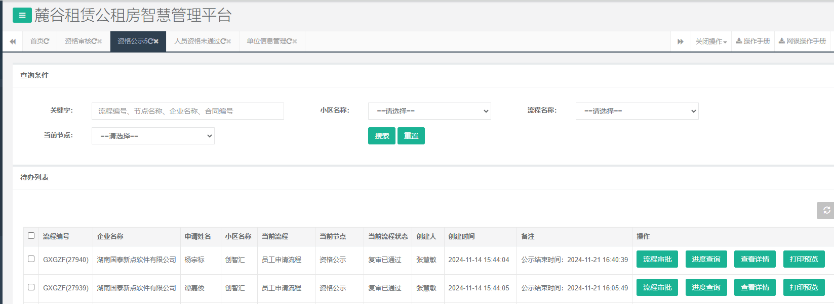Close the 单位信息管理 tab using its X
Screen dimensions: 834x304
[x=295, y=41]
